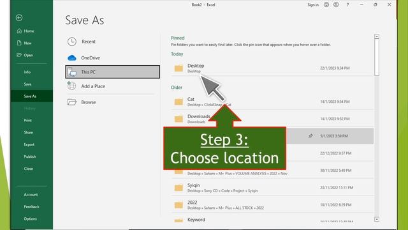This screenshot has width=408, height=230.
Task: Click the Browse label
Action: tap(89, 102)
